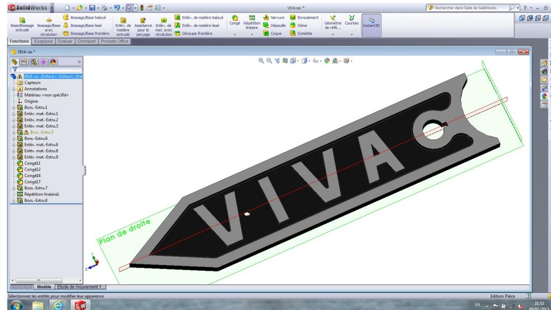The height and width of the screenshot is (310, 551).
Task: Choose Enlèv. de matière lissé
Action: click(x=197, y=25)
